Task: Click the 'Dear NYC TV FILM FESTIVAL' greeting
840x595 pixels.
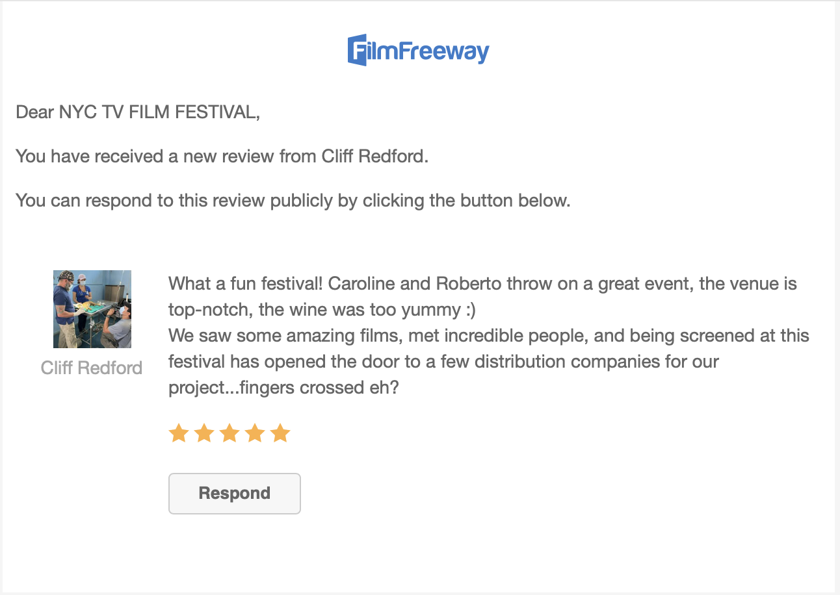Action: 138,112
